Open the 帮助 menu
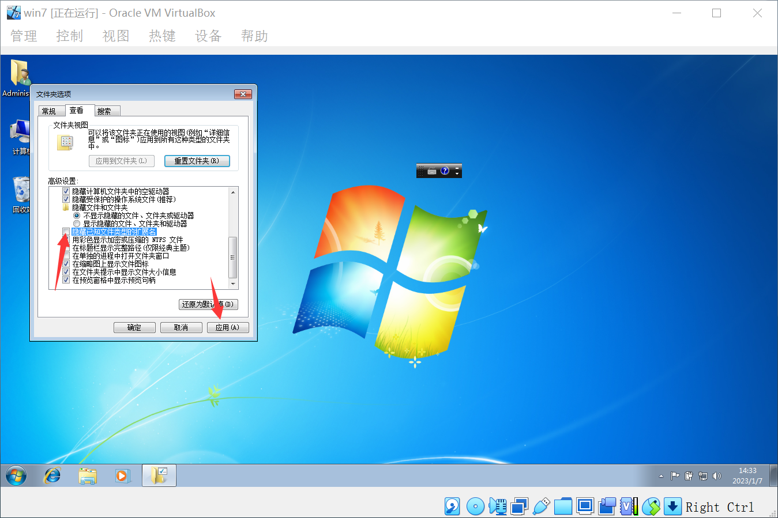This screenshot has width=778, height=518. click(254, 36)
